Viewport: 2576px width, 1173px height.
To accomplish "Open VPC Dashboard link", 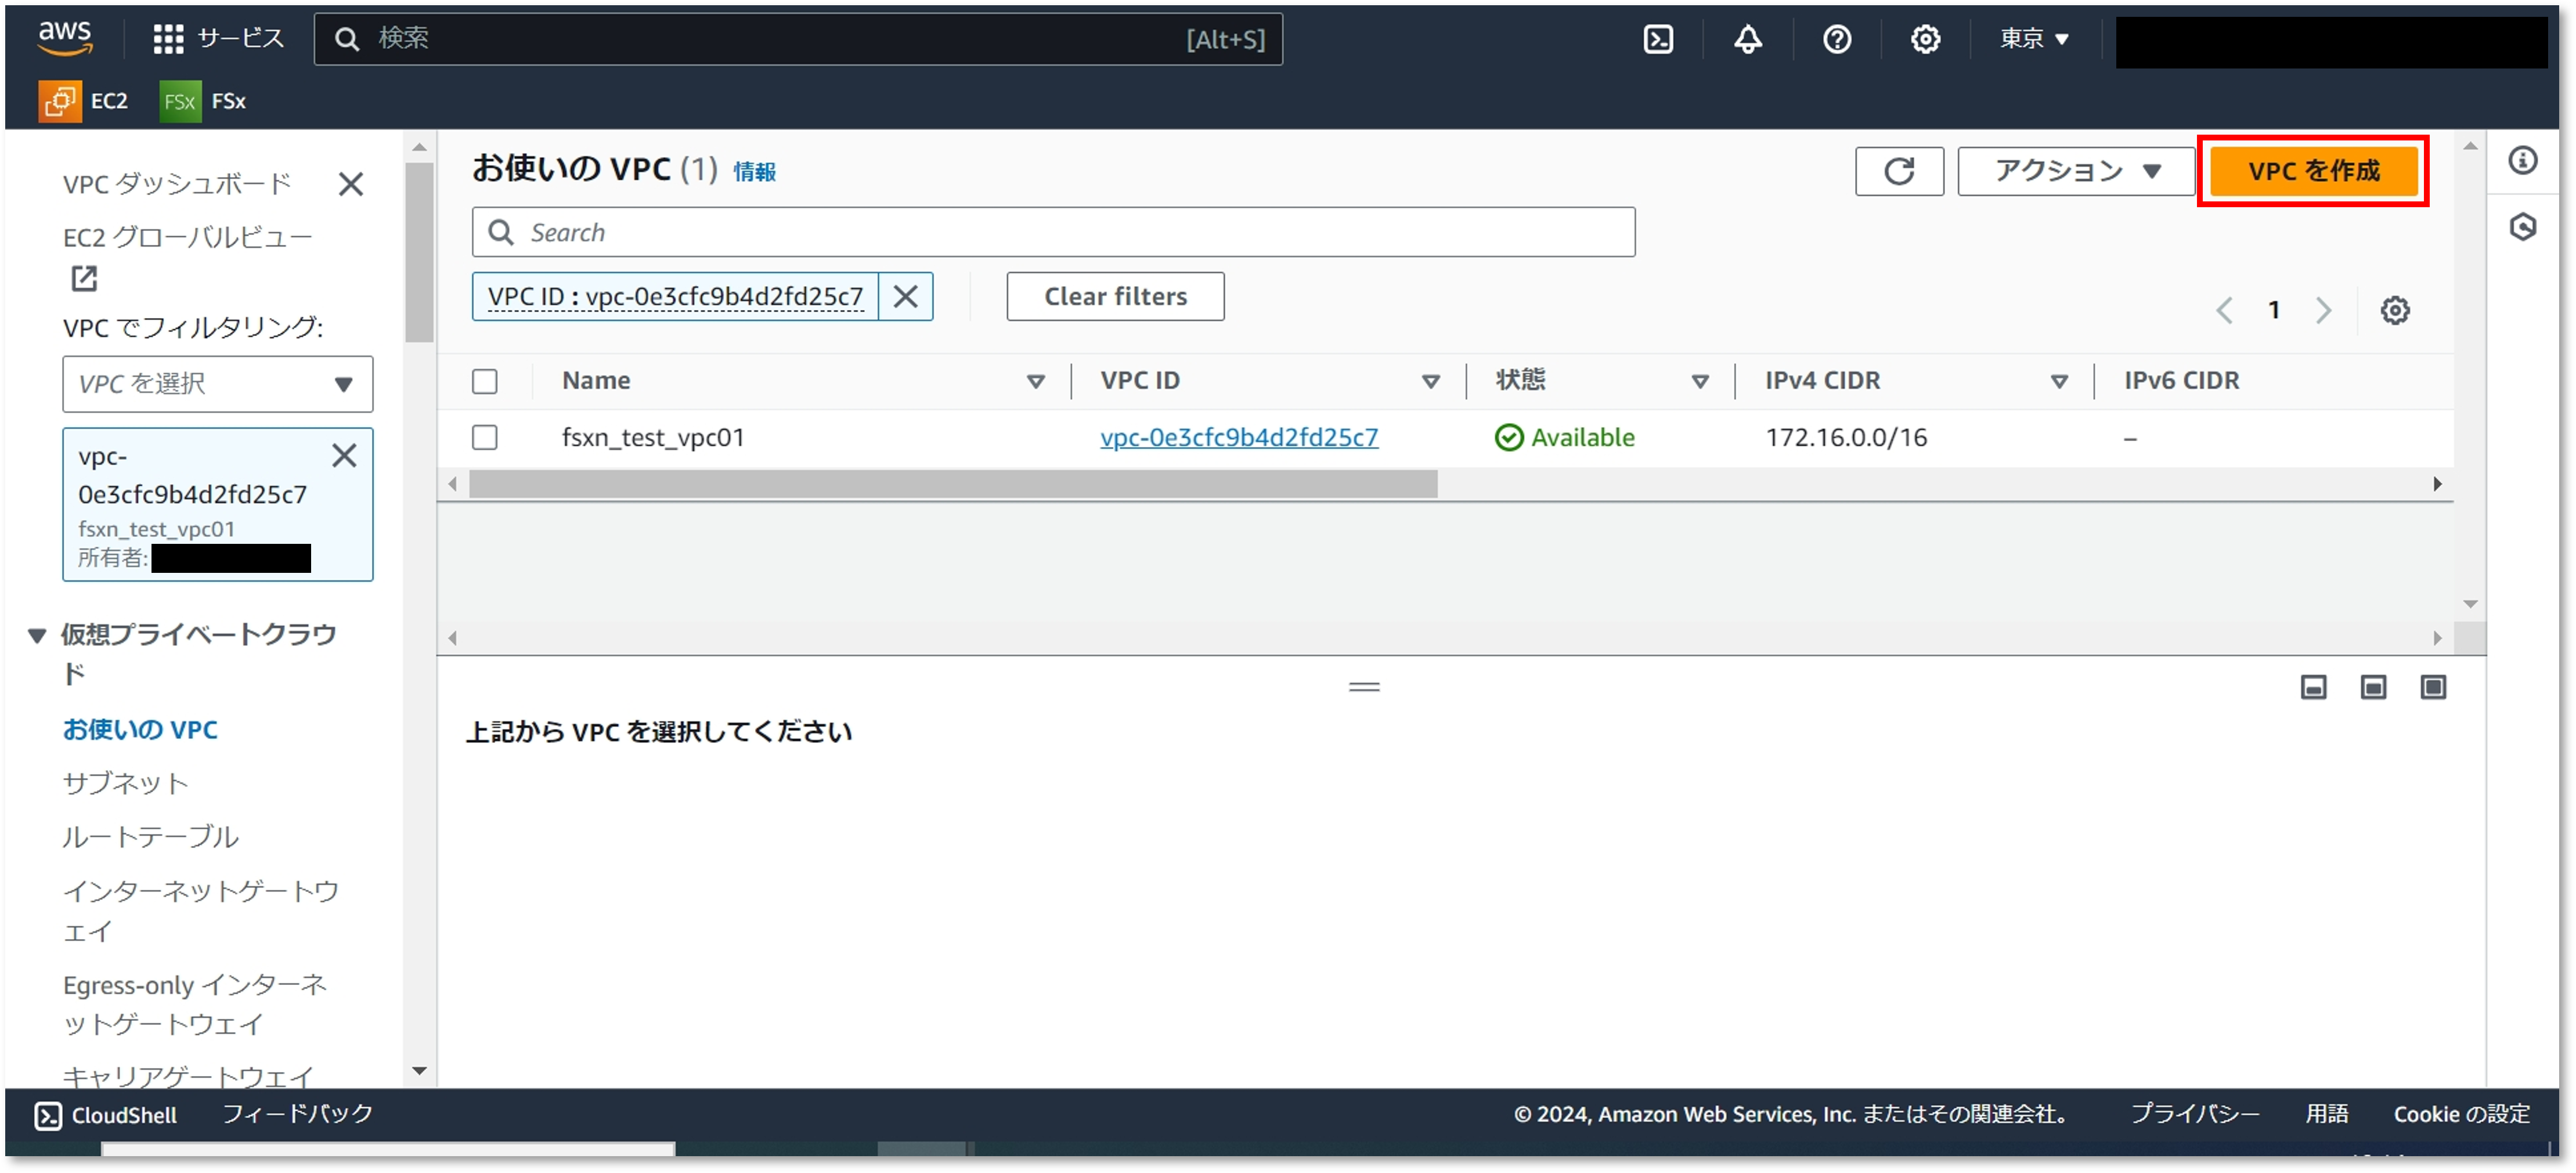I will [177, 184].
